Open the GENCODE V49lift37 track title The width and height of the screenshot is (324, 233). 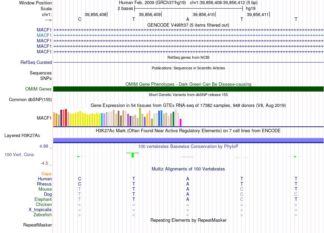pos(188,25)
